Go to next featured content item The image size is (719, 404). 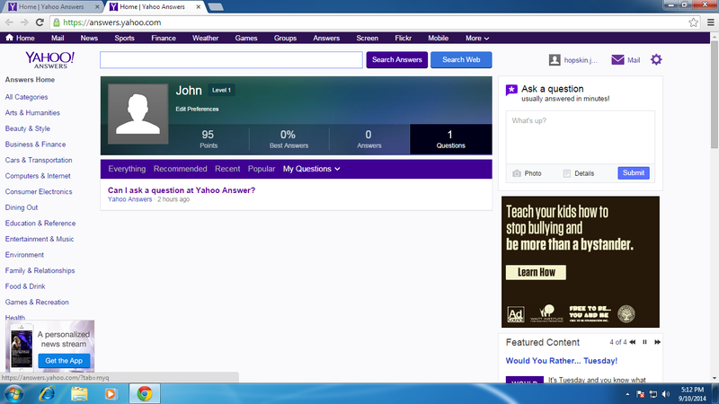tap(657, 342)
